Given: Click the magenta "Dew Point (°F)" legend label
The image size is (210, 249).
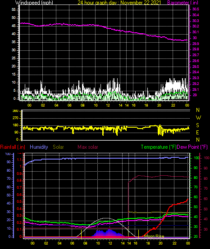Looking at the screenshot, I should [x=192, y=147].
